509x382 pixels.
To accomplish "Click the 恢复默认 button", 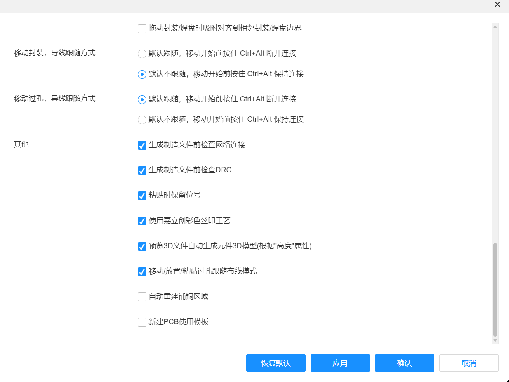I will click(276, 363).
